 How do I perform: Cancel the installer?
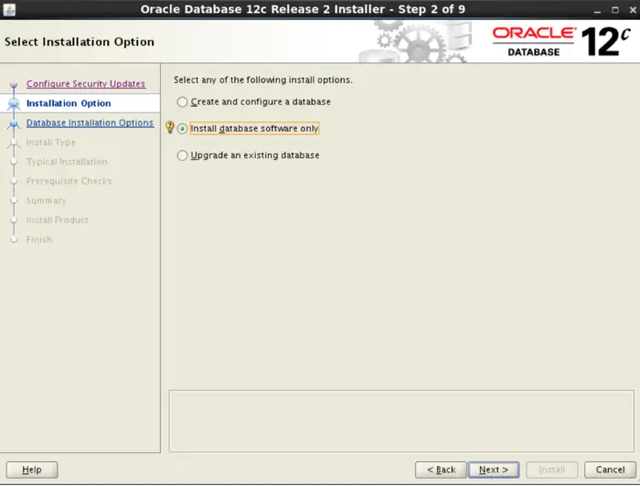(x=610, y=470)
